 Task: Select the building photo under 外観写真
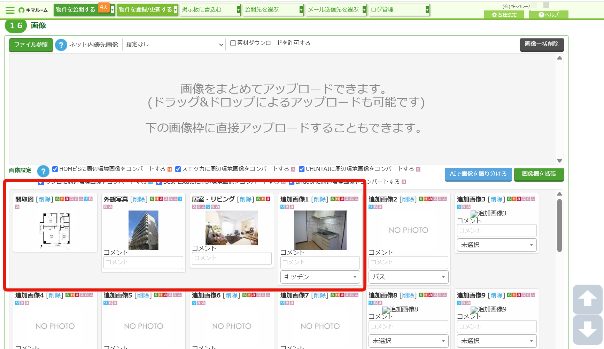coord(143,230)
